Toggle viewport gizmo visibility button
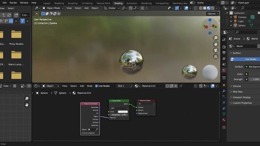Viewport: 260px width, 146px height. point(177,8)
